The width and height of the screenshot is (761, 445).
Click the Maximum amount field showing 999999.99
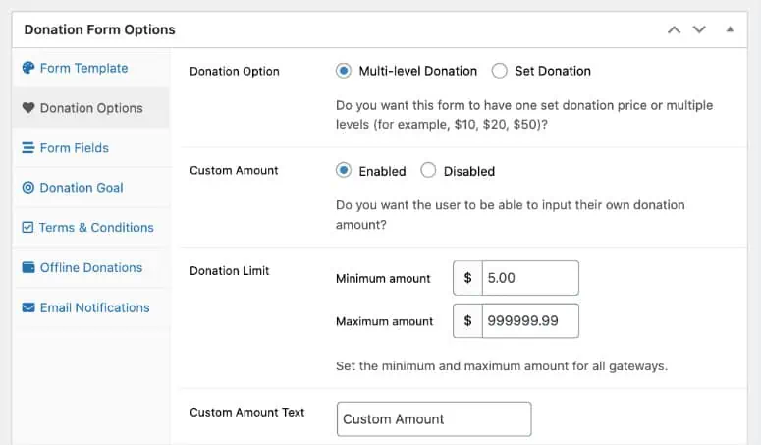[530, 321]
